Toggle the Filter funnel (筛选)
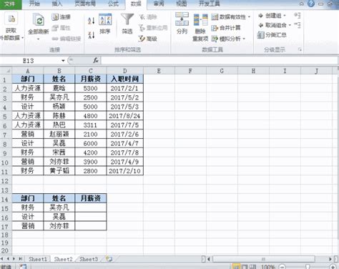Screen dimensions: 339x269 pos(127,24)
